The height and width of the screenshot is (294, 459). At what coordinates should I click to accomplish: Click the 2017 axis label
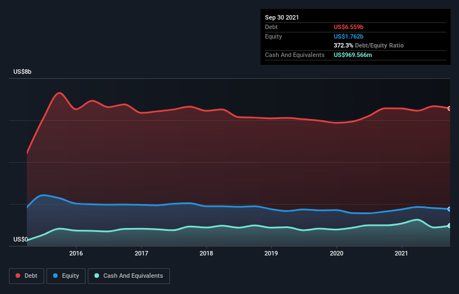[x=141, y=253]
